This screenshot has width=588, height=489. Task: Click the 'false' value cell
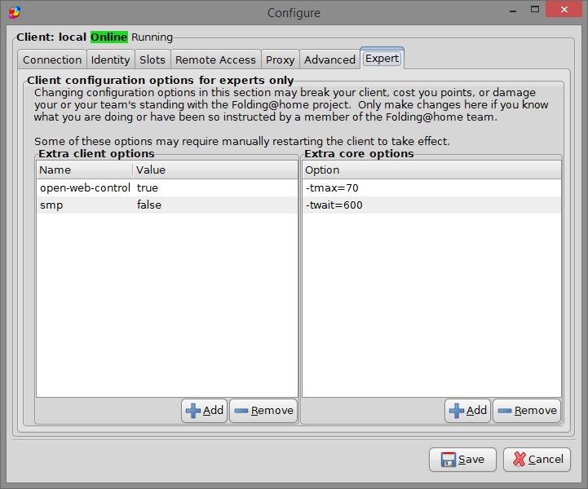point(215,205)
